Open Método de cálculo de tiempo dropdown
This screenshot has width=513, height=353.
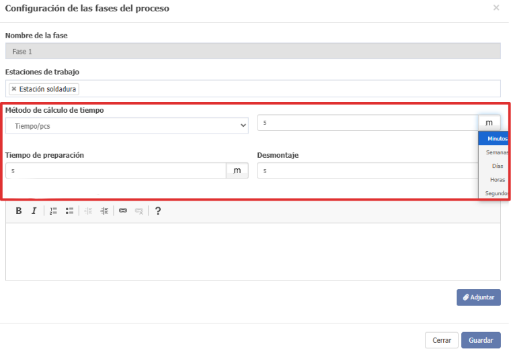pos(127,125)
